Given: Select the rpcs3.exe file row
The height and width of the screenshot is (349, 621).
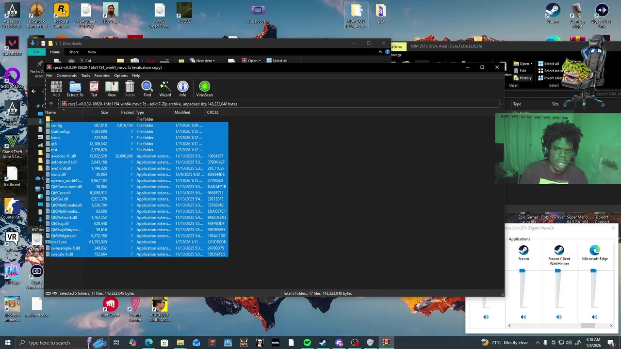Looking at the screenshot, I should [x=136, y=242].
